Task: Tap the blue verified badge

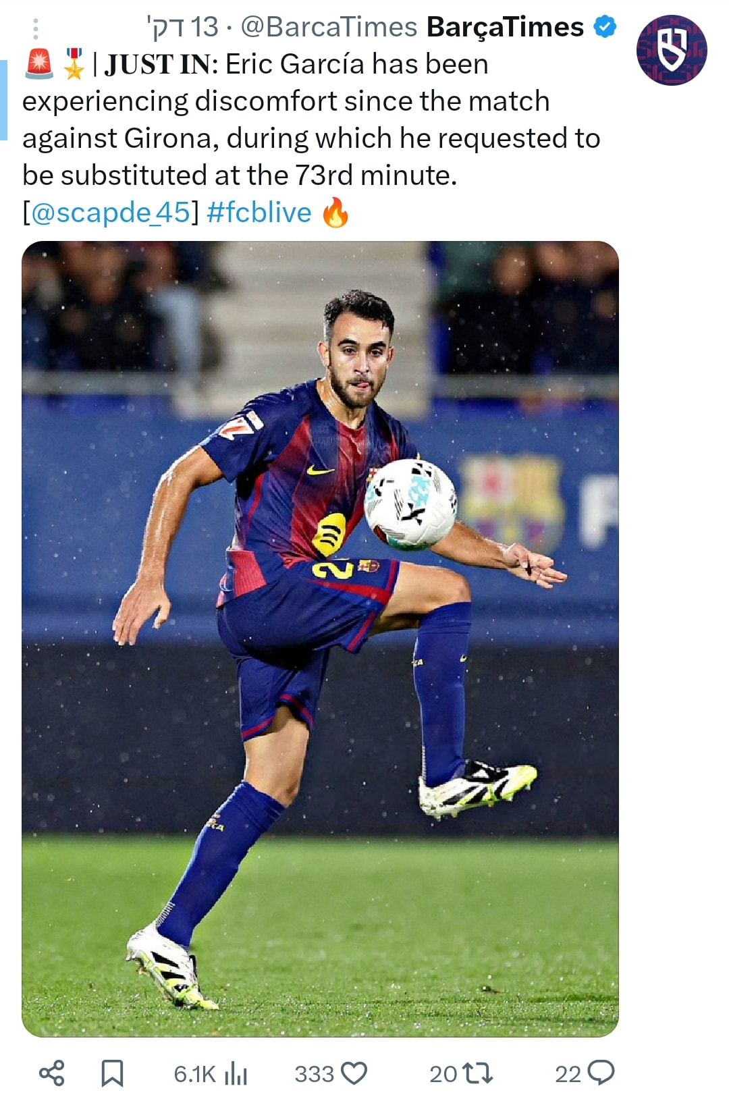Action: [605, 27]
